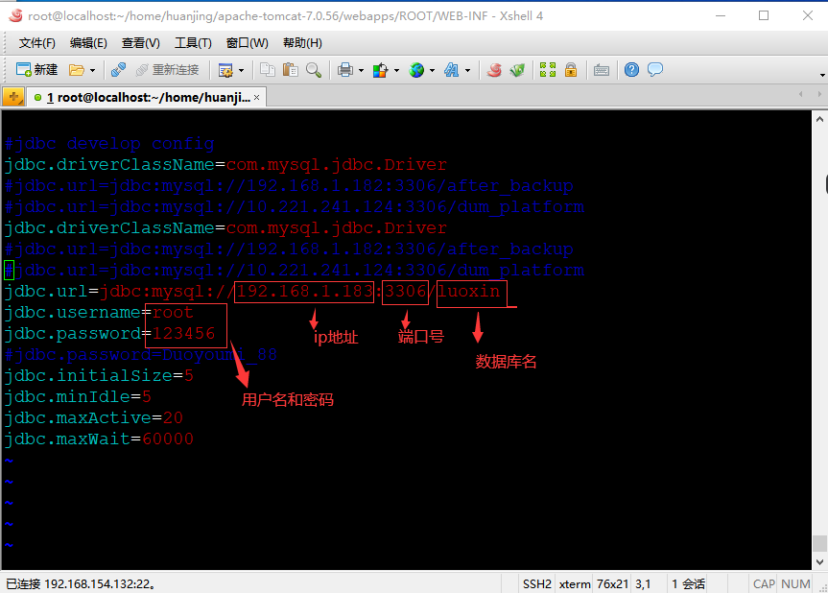Image resolution: width=828 pixels, height=593 pixels.
Task: Click the Xshell app icon in title bar
Action: [16, 16]
